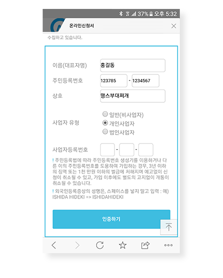
Task: Focus the first 사업자등록번호 box
Action: coord(108,149)
